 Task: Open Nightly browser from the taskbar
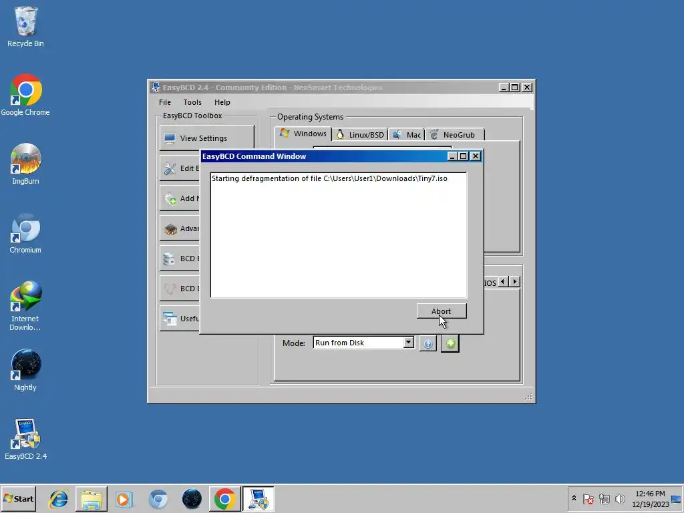tap(192, 499)
